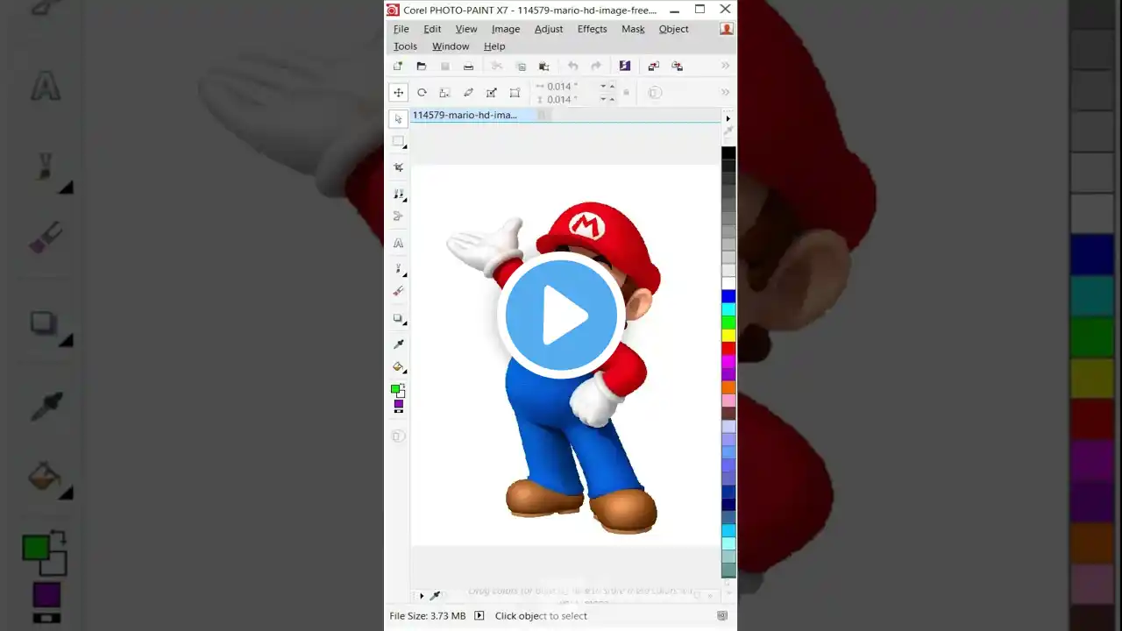Viewport: 1122px width, 631px height.
Task: Pick the cyan swatch below blue
Action: [x=728, y=309]
